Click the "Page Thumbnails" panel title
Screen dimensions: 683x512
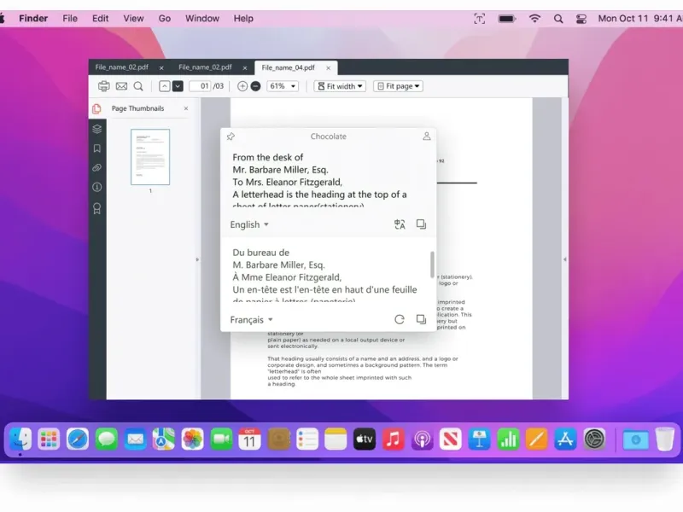pyautogui.click(x=137, y=108)
